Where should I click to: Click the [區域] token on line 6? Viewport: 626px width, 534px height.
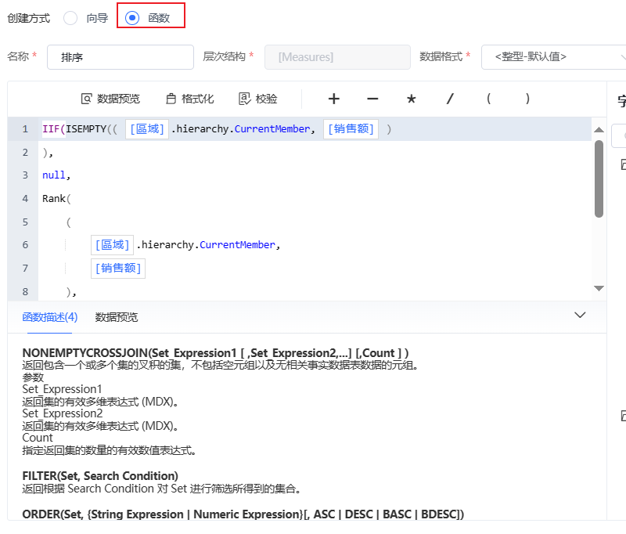[x=112, y=245]
